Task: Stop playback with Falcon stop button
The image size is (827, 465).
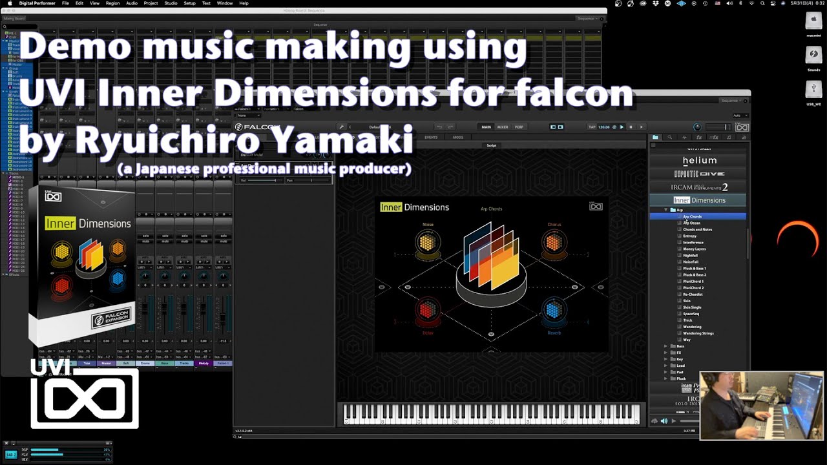Action: (x=631, y=127)
